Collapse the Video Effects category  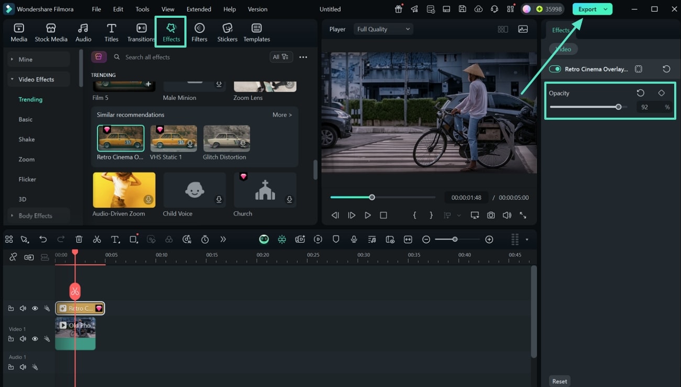(39, 79)
